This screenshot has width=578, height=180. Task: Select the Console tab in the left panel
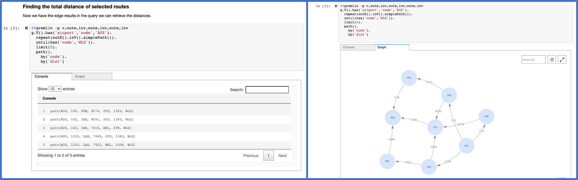coord(52,76)
